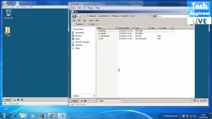Refresh the dns folder with the green button
This screenshot has height=119, width=212.
[x=154, y=16]
